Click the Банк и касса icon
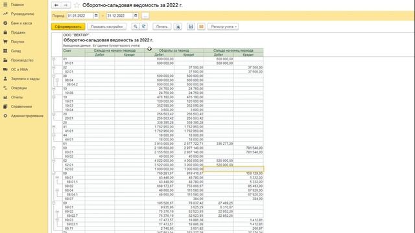The width and height of the screenshot is (415, 233). [5, 23]
